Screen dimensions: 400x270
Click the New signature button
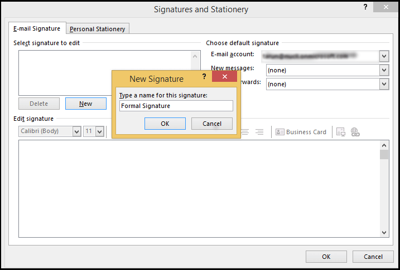coord(85,104)
